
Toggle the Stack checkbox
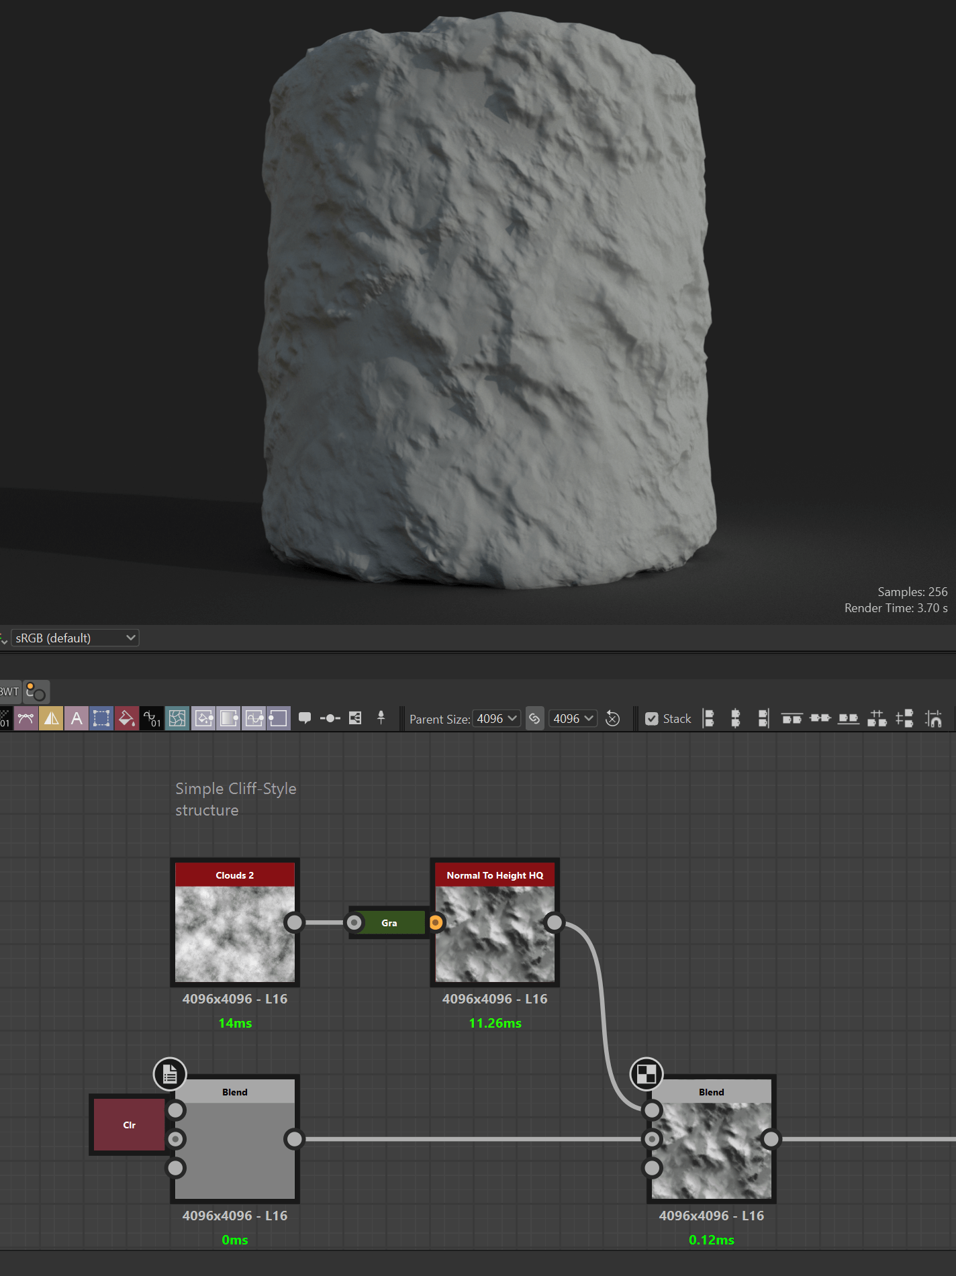(651, 719)
